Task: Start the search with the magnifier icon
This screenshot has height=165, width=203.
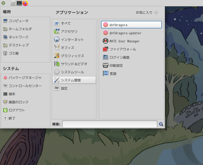Action: [x=161, y=124]
